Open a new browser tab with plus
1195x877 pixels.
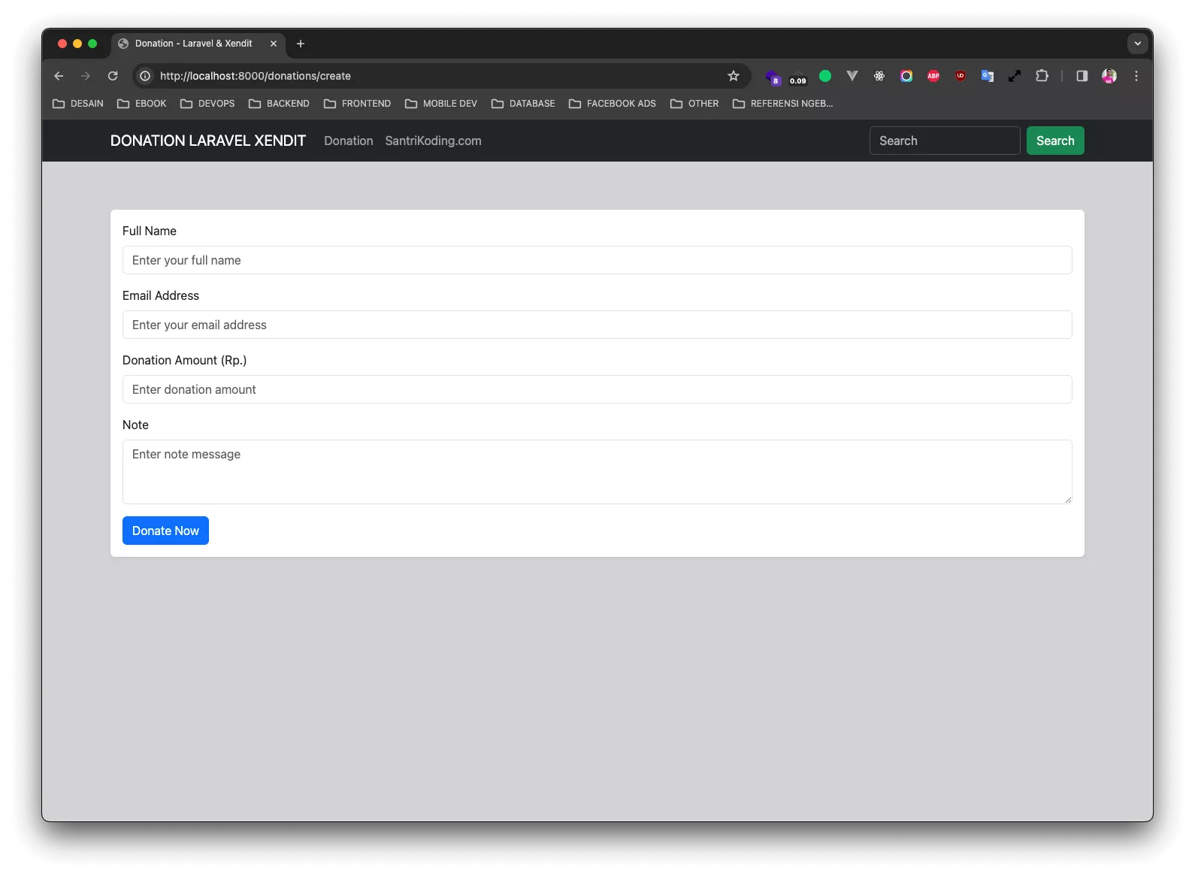click(x=301, y=44)
